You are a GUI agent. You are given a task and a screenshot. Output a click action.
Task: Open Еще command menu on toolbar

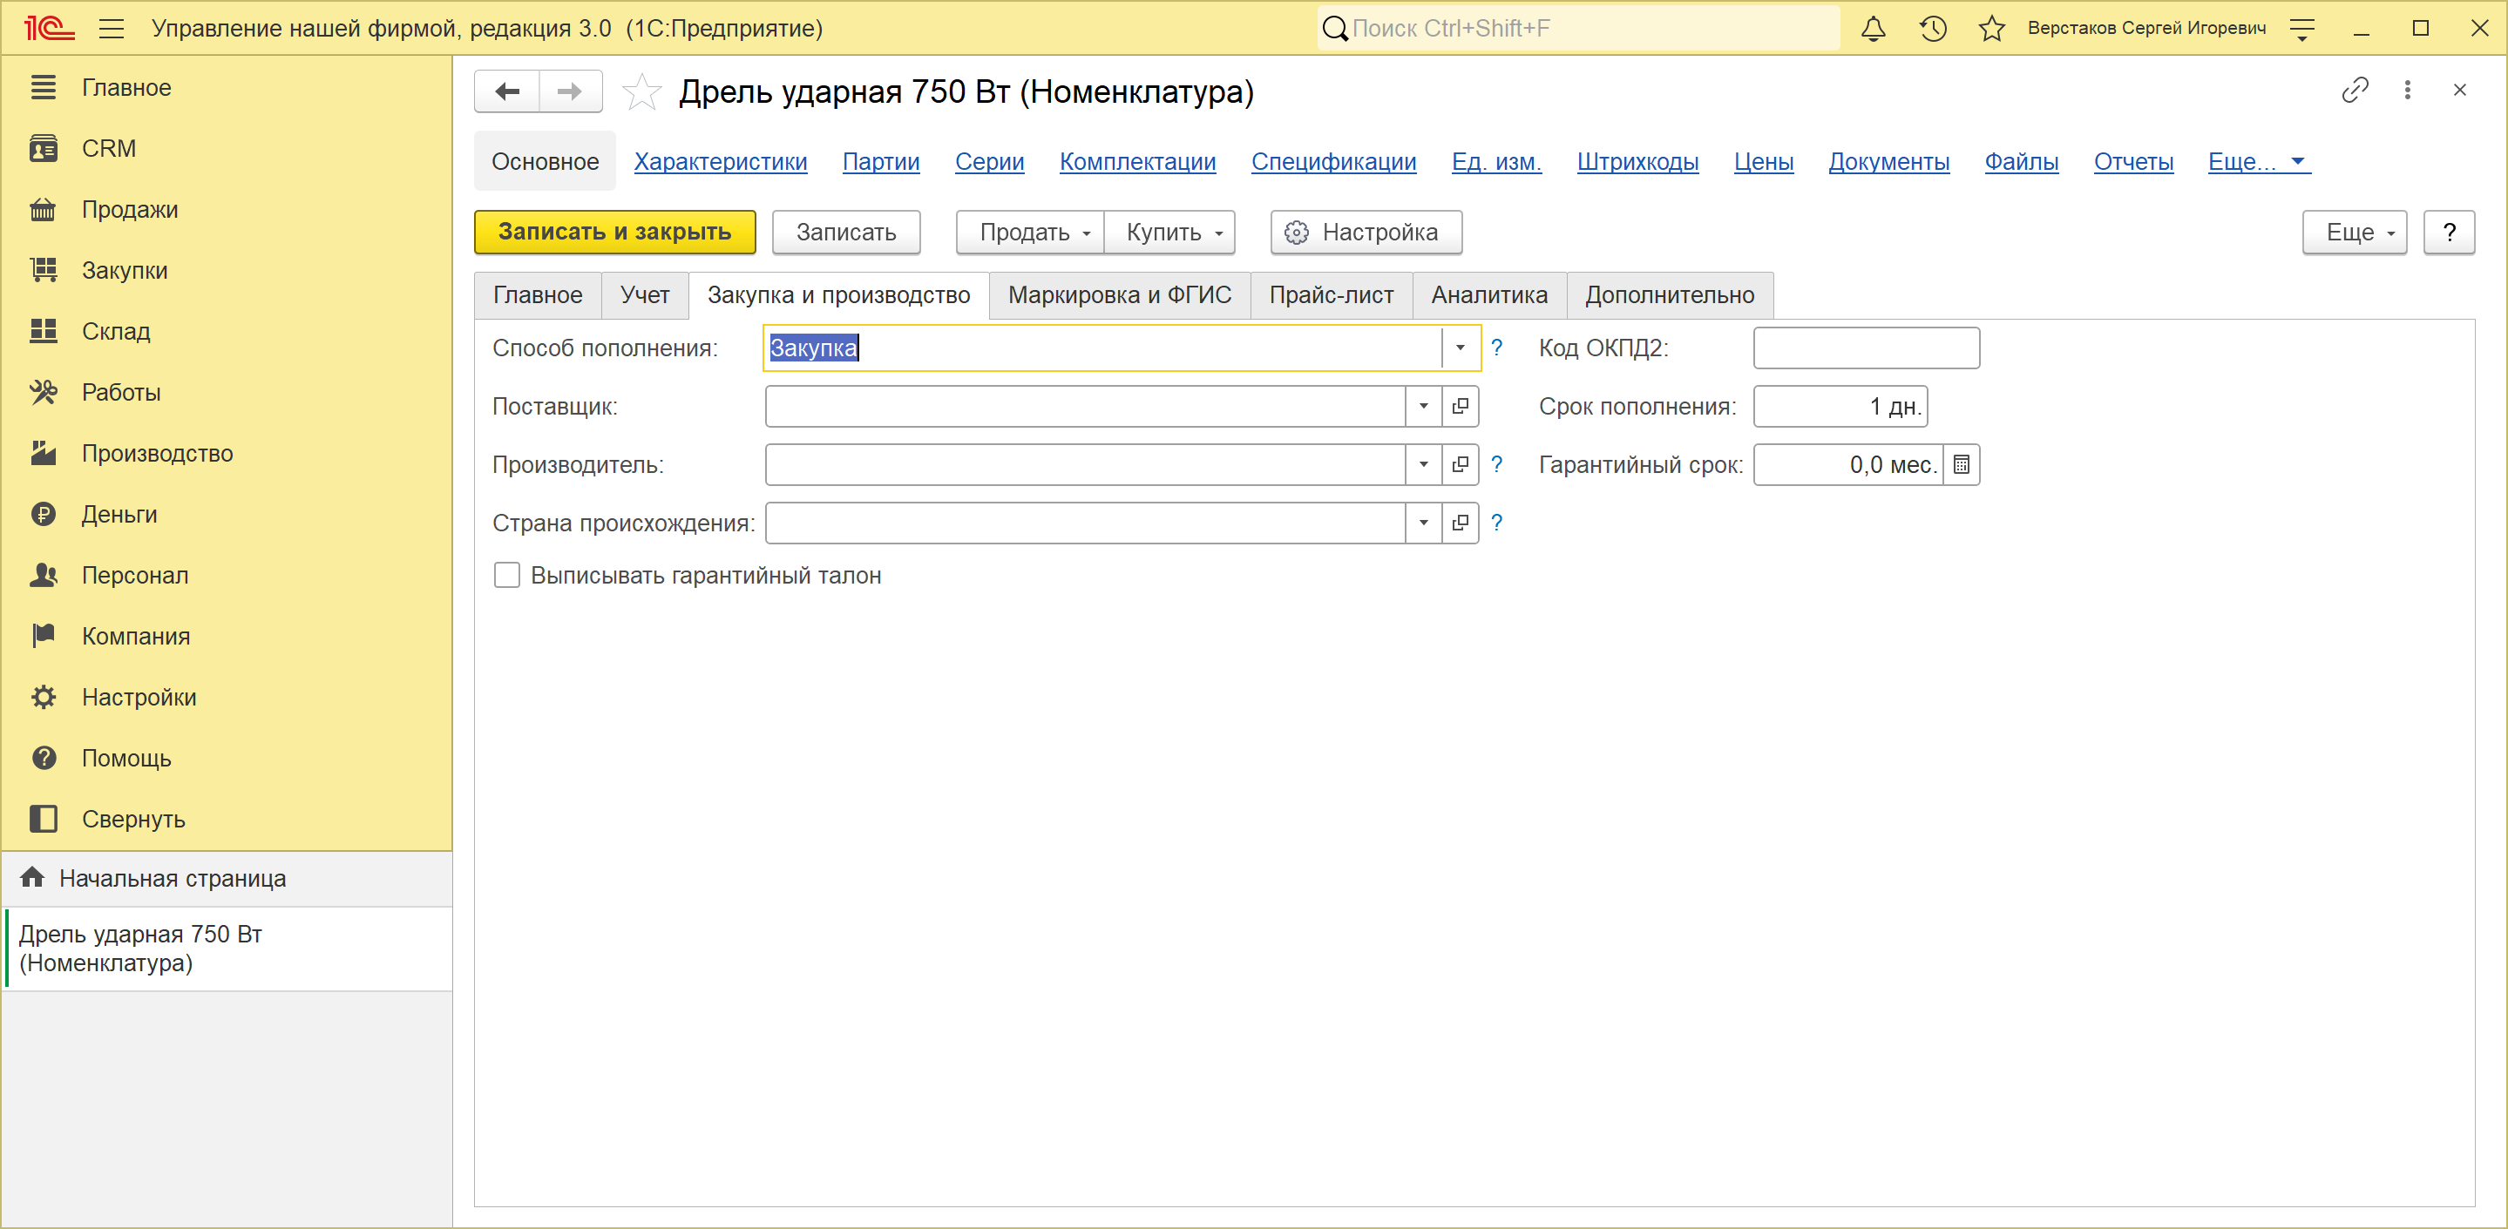(x=2354, y=233)
